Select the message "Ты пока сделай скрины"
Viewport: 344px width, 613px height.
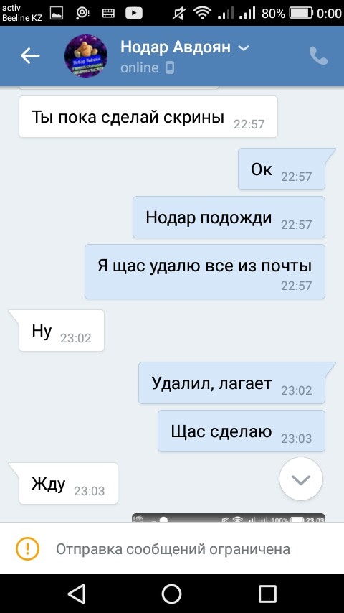148,117
